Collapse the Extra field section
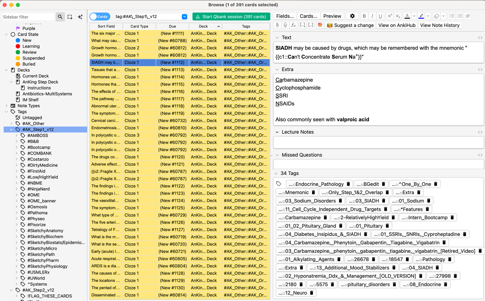The height and width of the screenshot is (301, 485). click(277, 70)
